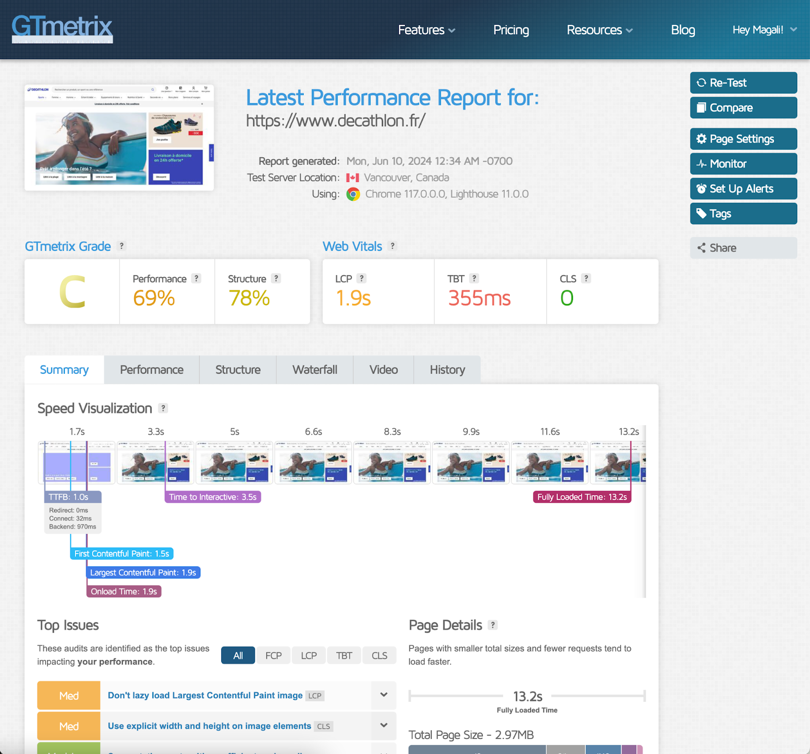This screenshot has height=754, width=810.
Task: Click the Fully Loaded Time 13.2s marker
Action: point(582,497)
